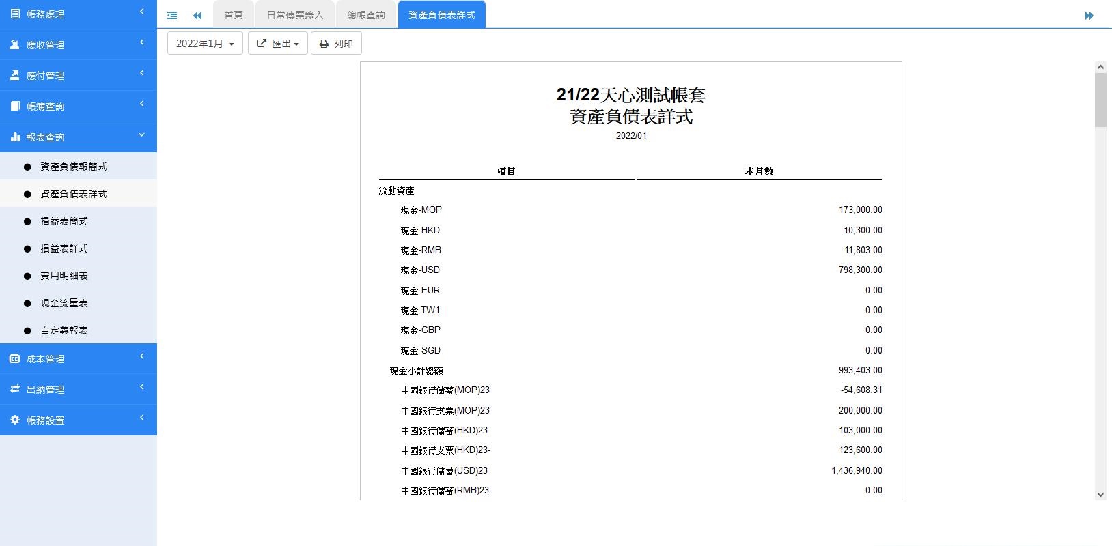Click the 現金-USD row label

coord(420,270)
